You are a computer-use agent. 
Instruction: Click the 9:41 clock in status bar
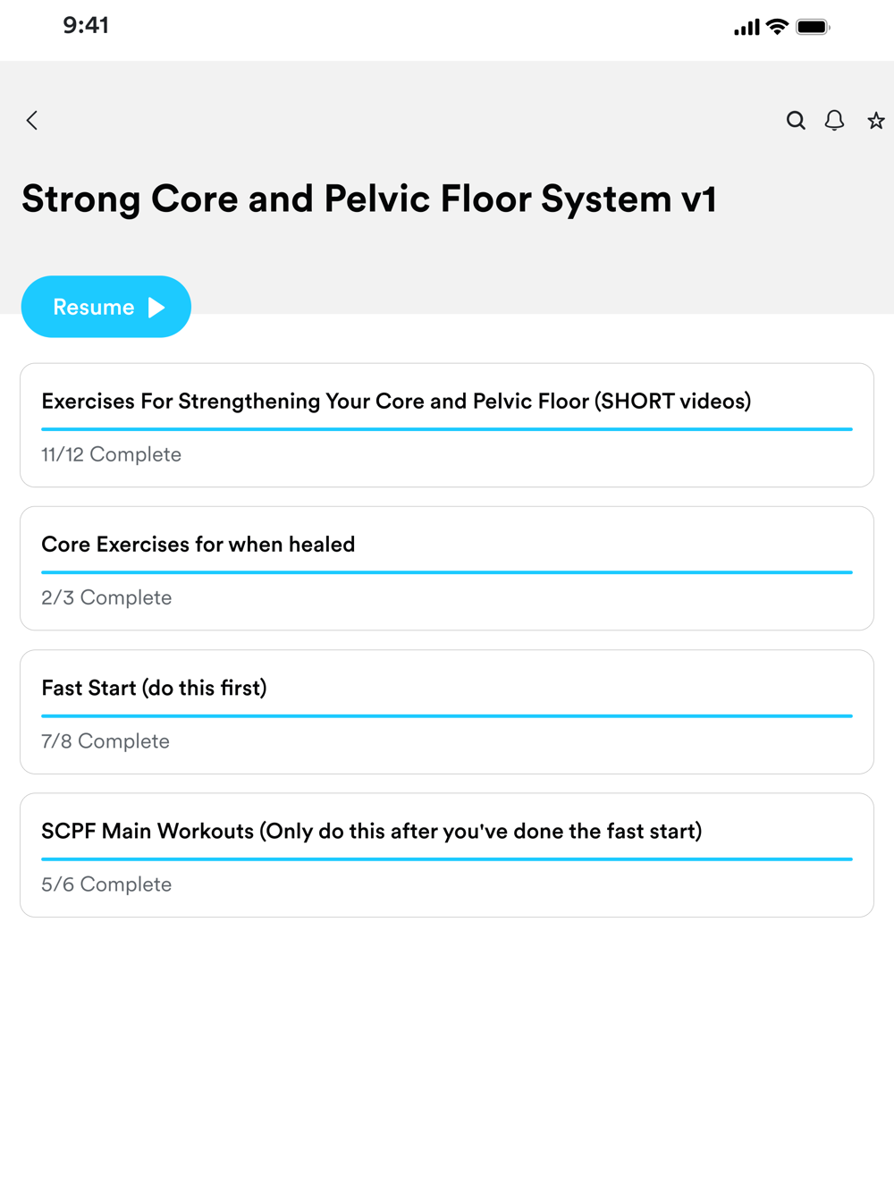click(86, 25)
